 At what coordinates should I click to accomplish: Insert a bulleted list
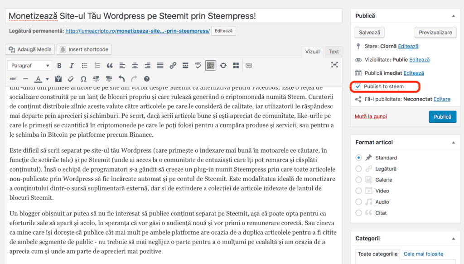[84, 66]
